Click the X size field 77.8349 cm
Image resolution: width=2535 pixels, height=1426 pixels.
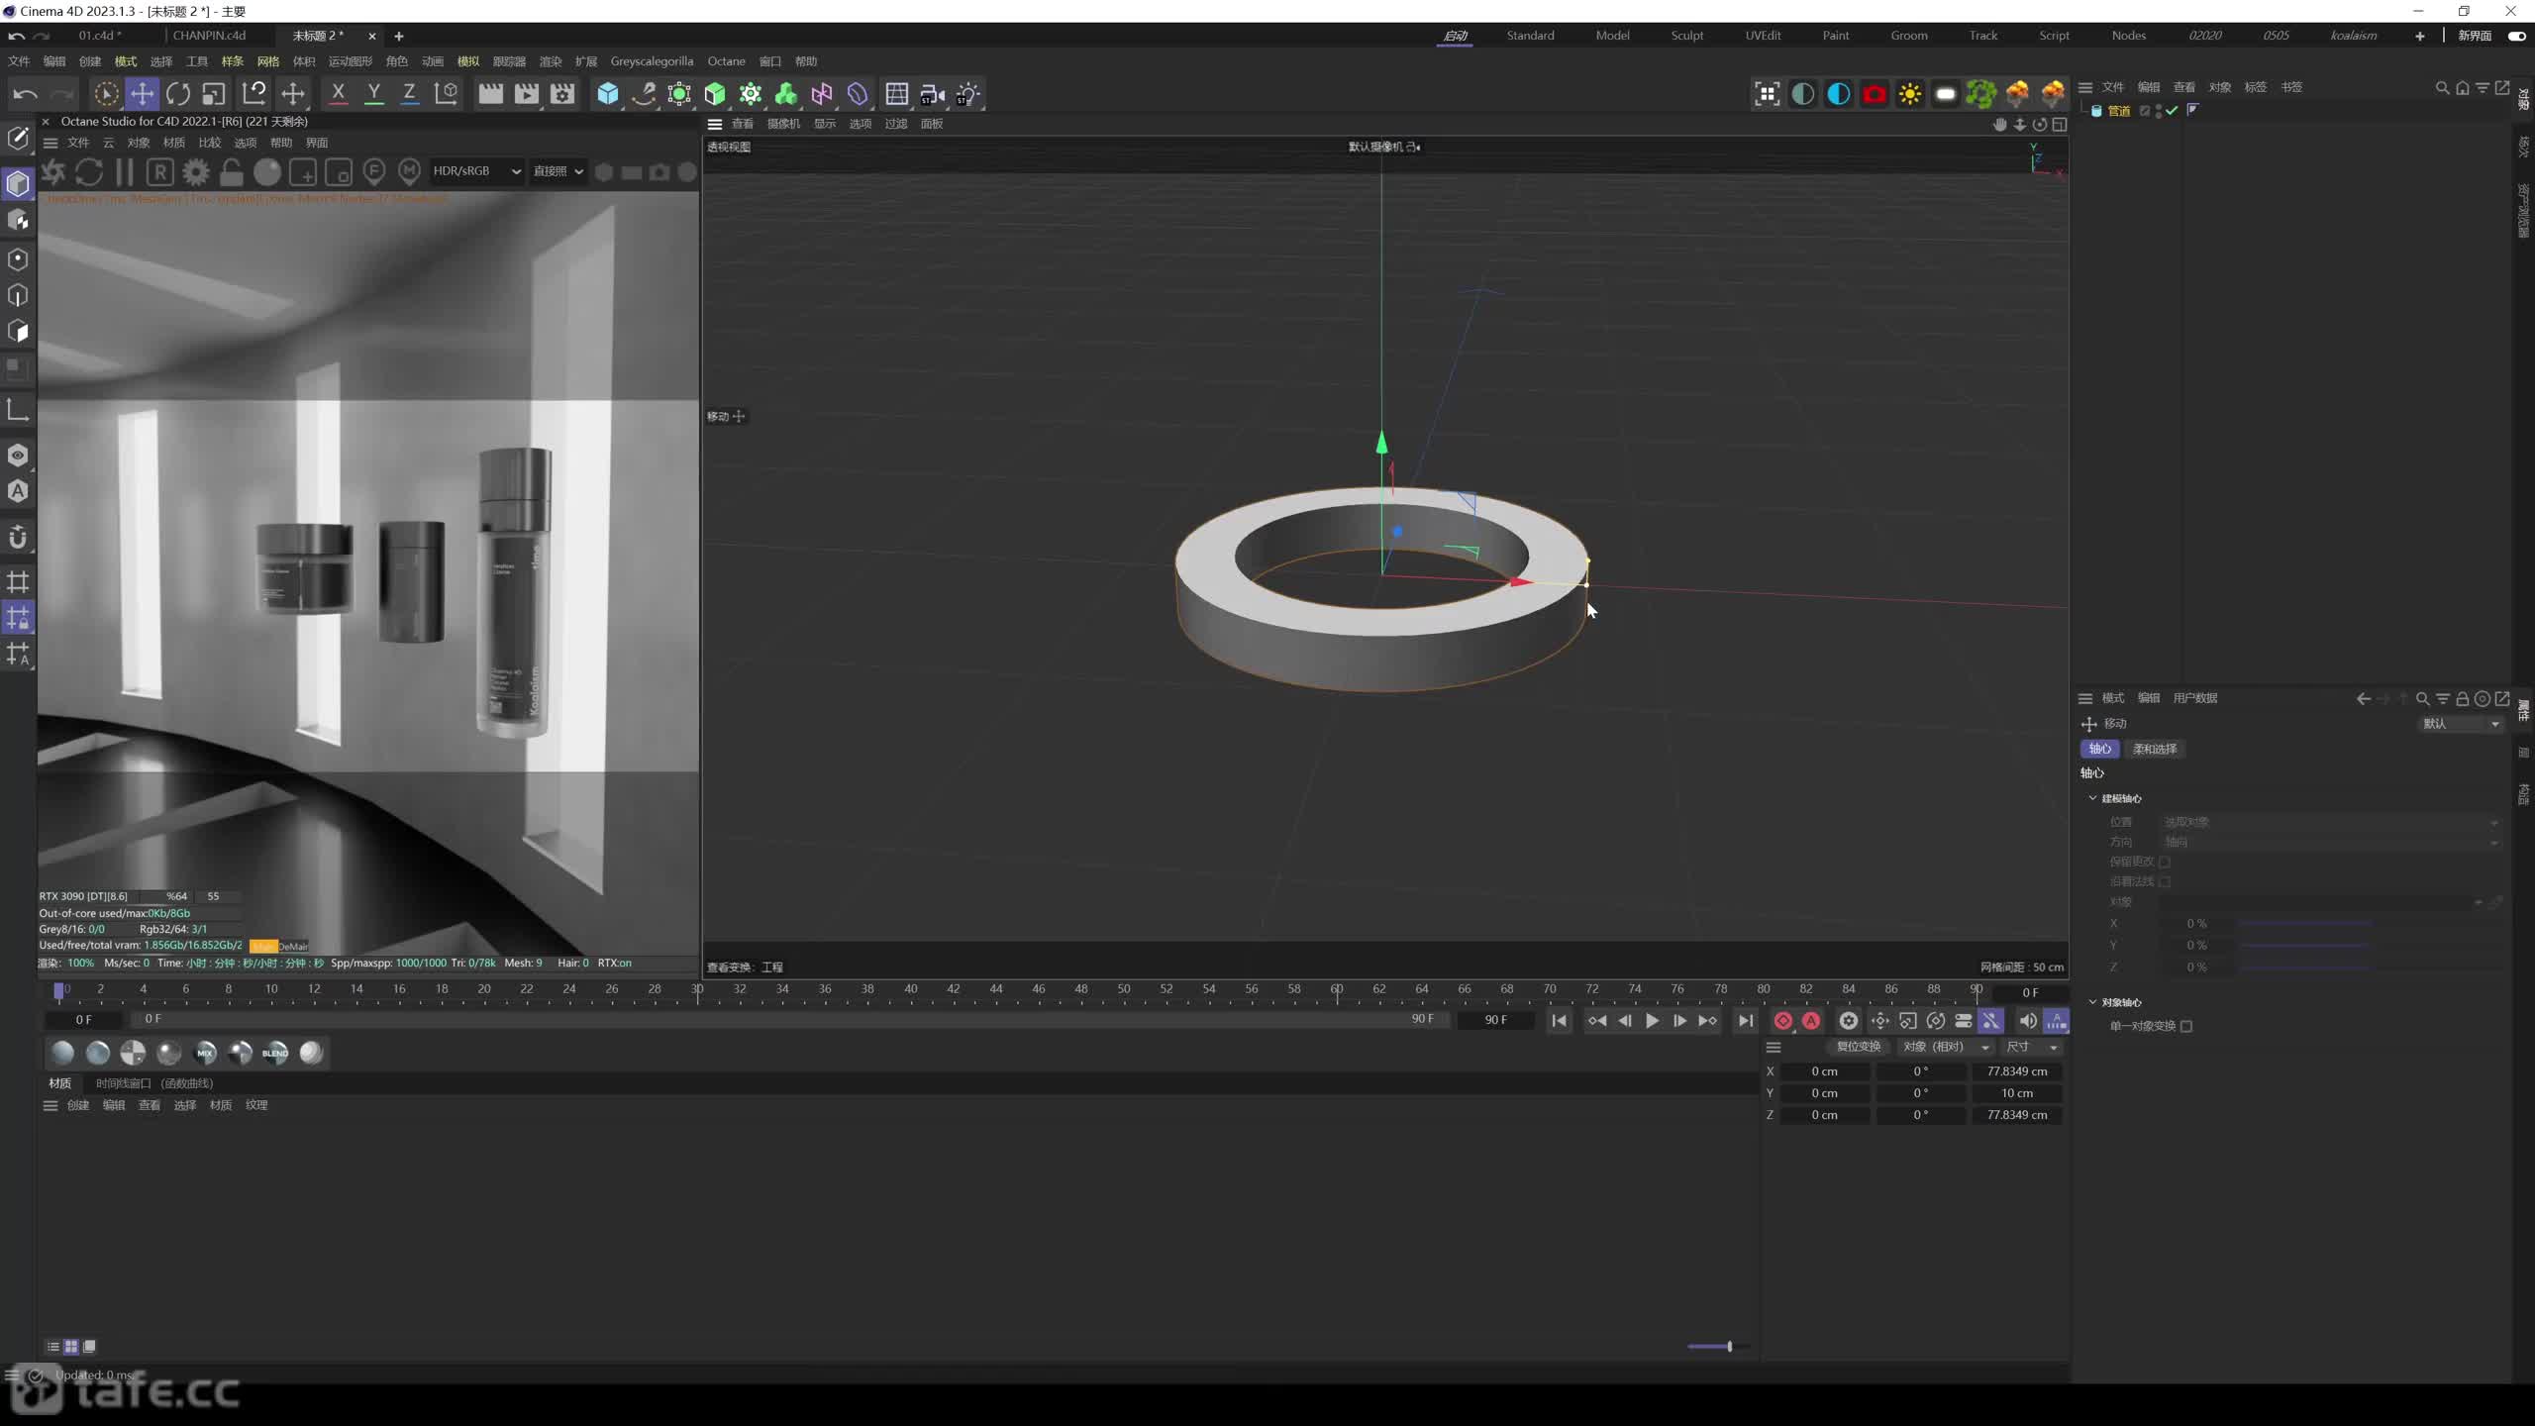click(2017, 1071)
